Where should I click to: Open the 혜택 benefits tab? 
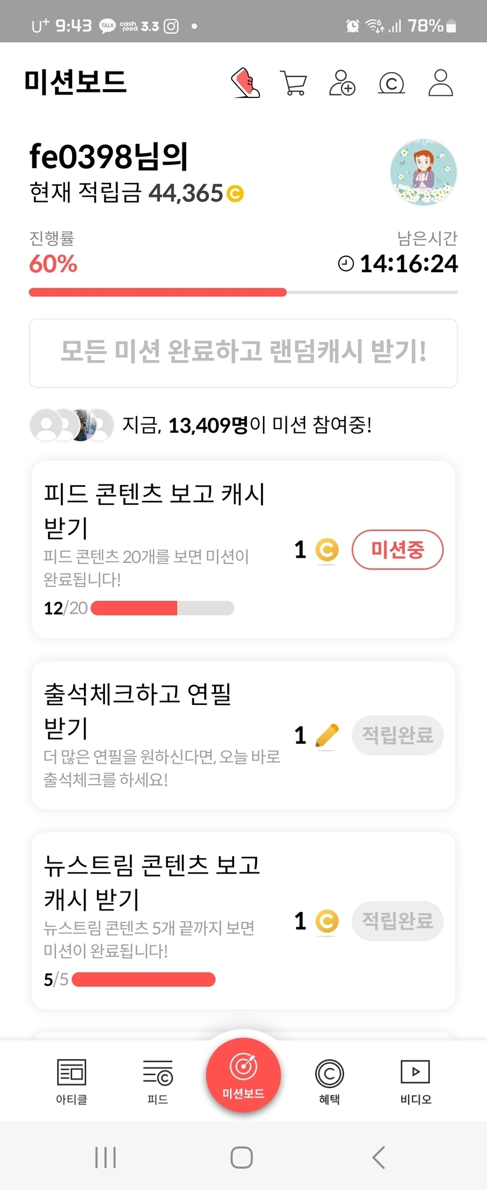[x=329, y=1081]
